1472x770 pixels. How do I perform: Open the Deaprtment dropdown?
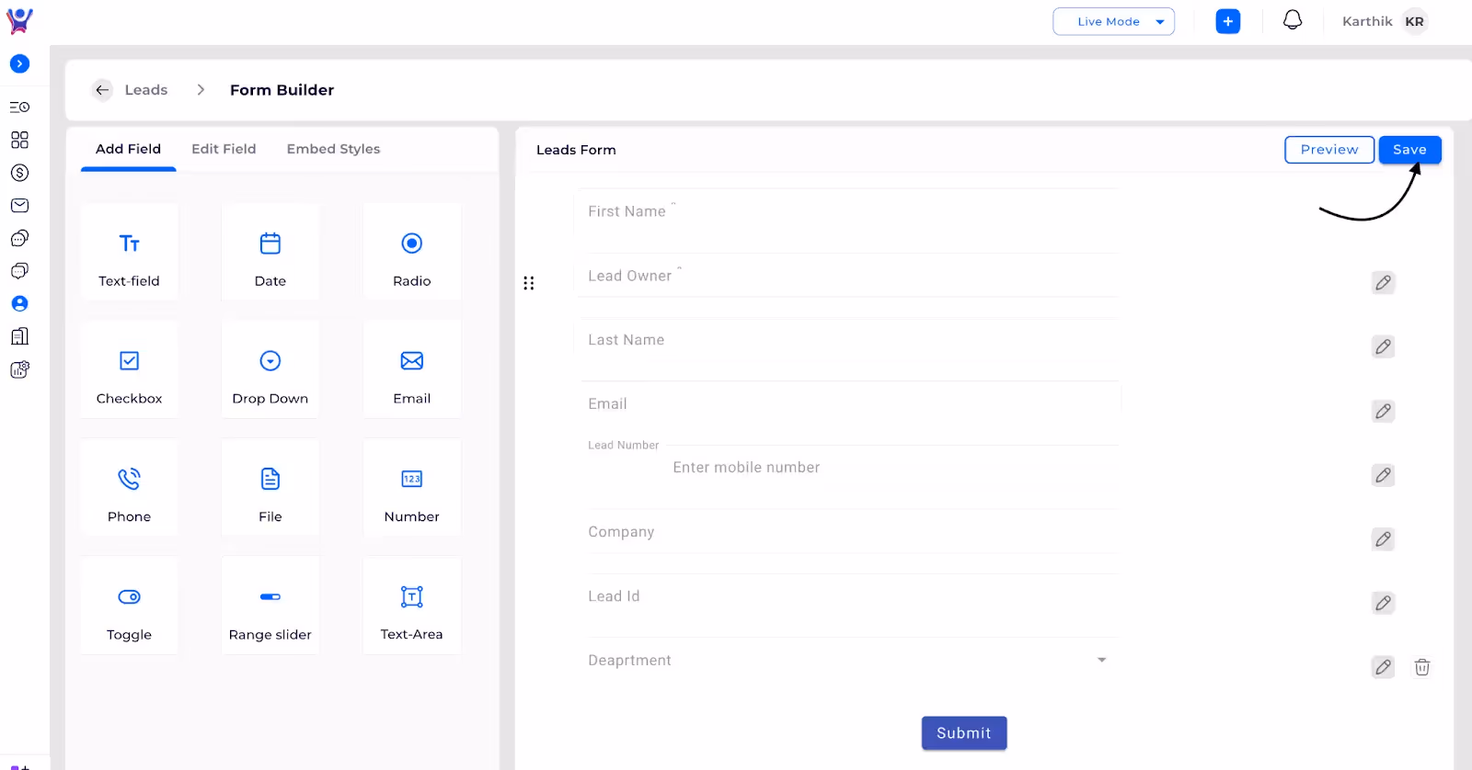pyautogui.click(x=847, y=661)
